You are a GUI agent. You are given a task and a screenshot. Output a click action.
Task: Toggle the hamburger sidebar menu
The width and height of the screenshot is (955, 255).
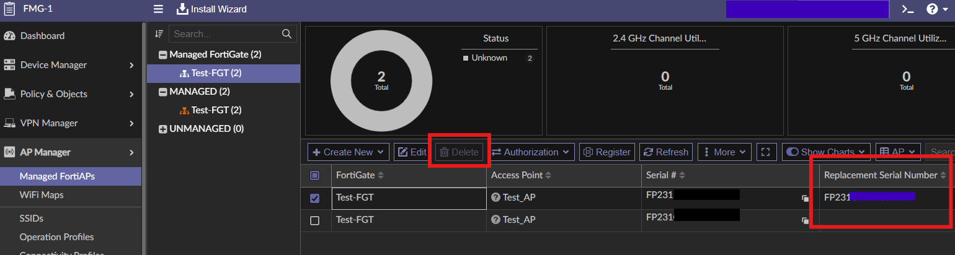click(x=159, y=9)
